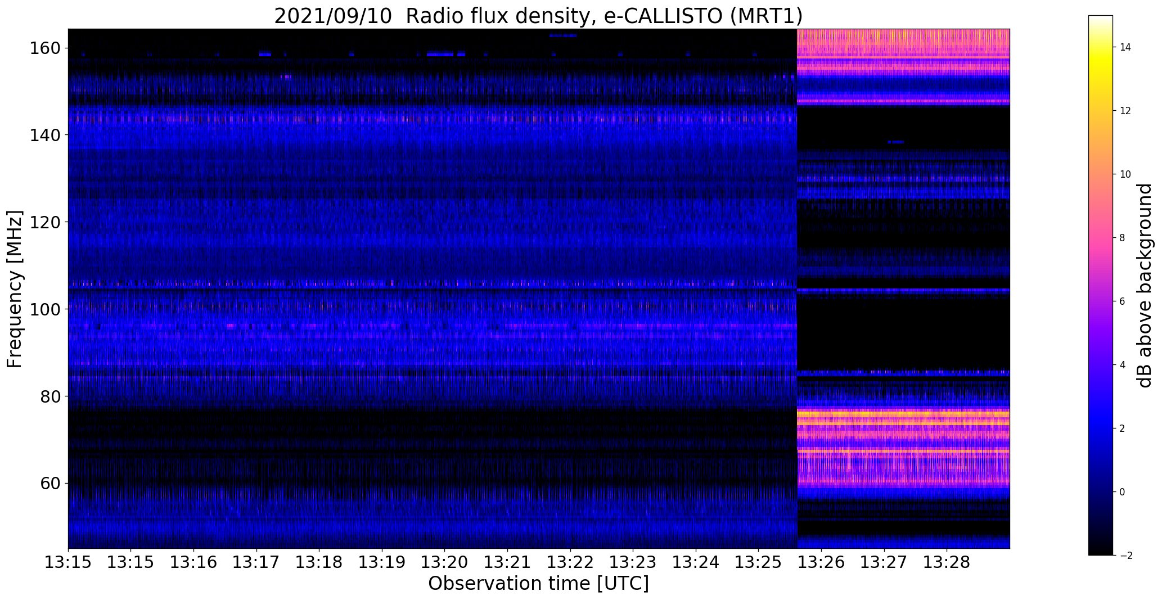Click the colorbar tick label 2
This screenshot has width=1162, height=600.
pyautogui.click(x=1122, y=428)
